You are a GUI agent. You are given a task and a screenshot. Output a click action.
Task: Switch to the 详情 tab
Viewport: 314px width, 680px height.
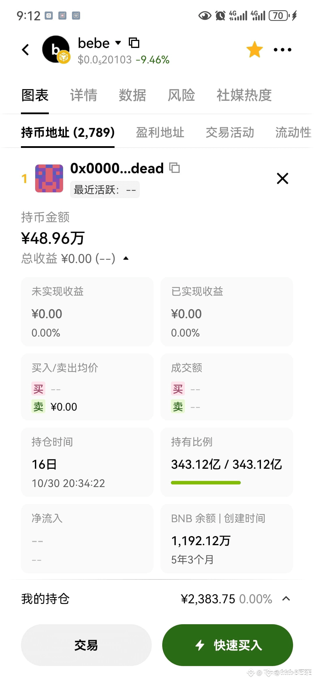(83, 95)
